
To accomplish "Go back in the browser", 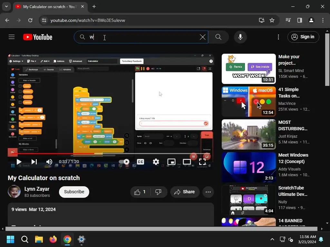I will point(7,20).
